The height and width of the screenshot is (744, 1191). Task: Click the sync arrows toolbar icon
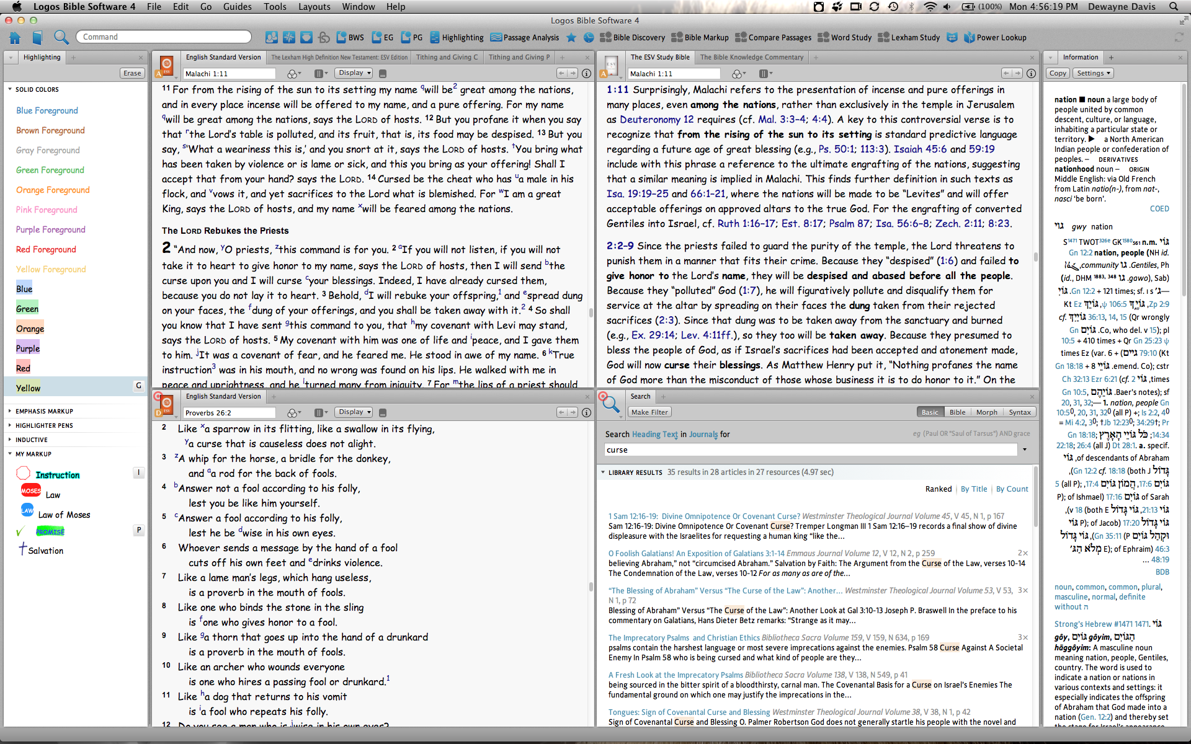coord(1179,37)
